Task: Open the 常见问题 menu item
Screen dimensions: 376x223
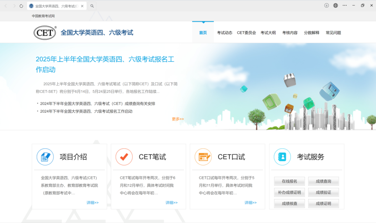Action: [x=333, y=32]
